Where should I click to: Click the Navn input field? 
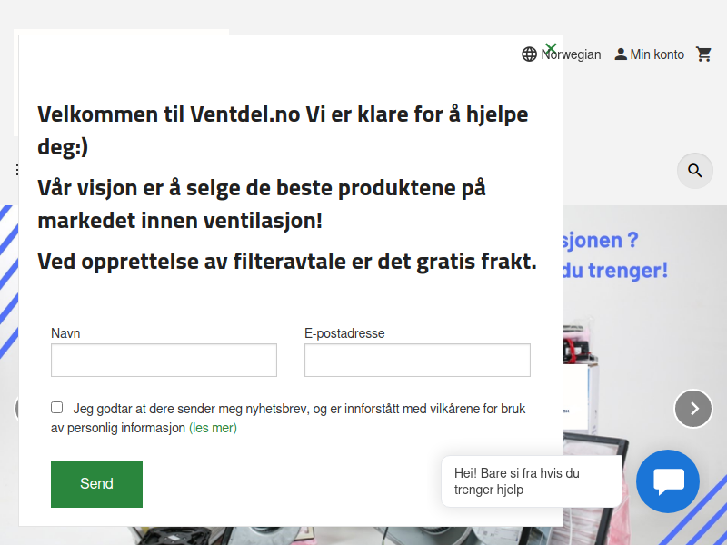coord(164,360)
